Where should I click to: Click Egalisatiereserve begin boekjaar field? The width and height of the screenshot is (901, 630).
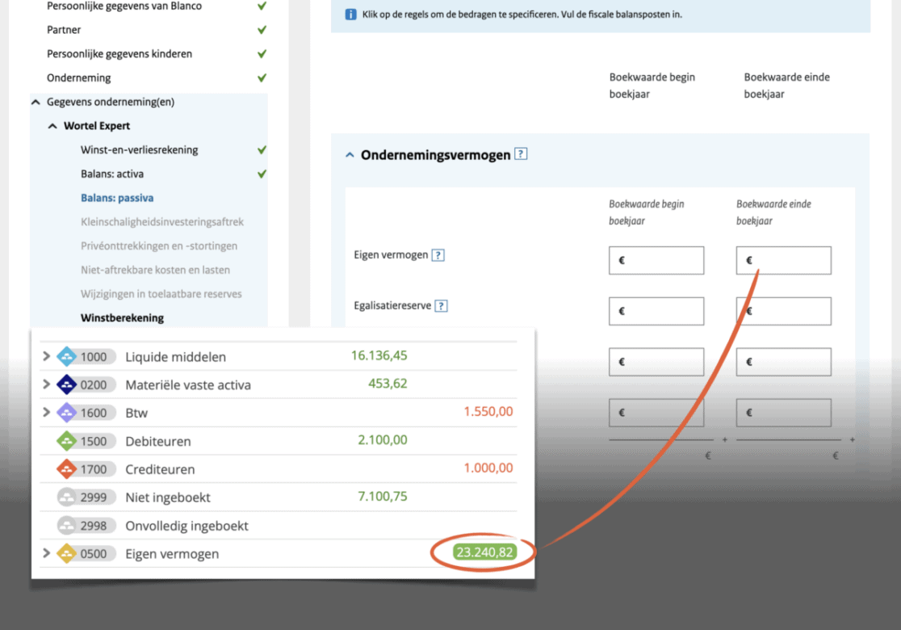(x=656, y=311)
